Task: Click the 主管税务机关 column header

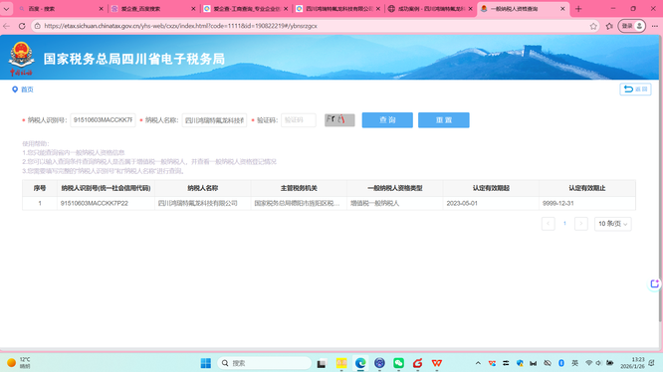Action: click(299, 188)
